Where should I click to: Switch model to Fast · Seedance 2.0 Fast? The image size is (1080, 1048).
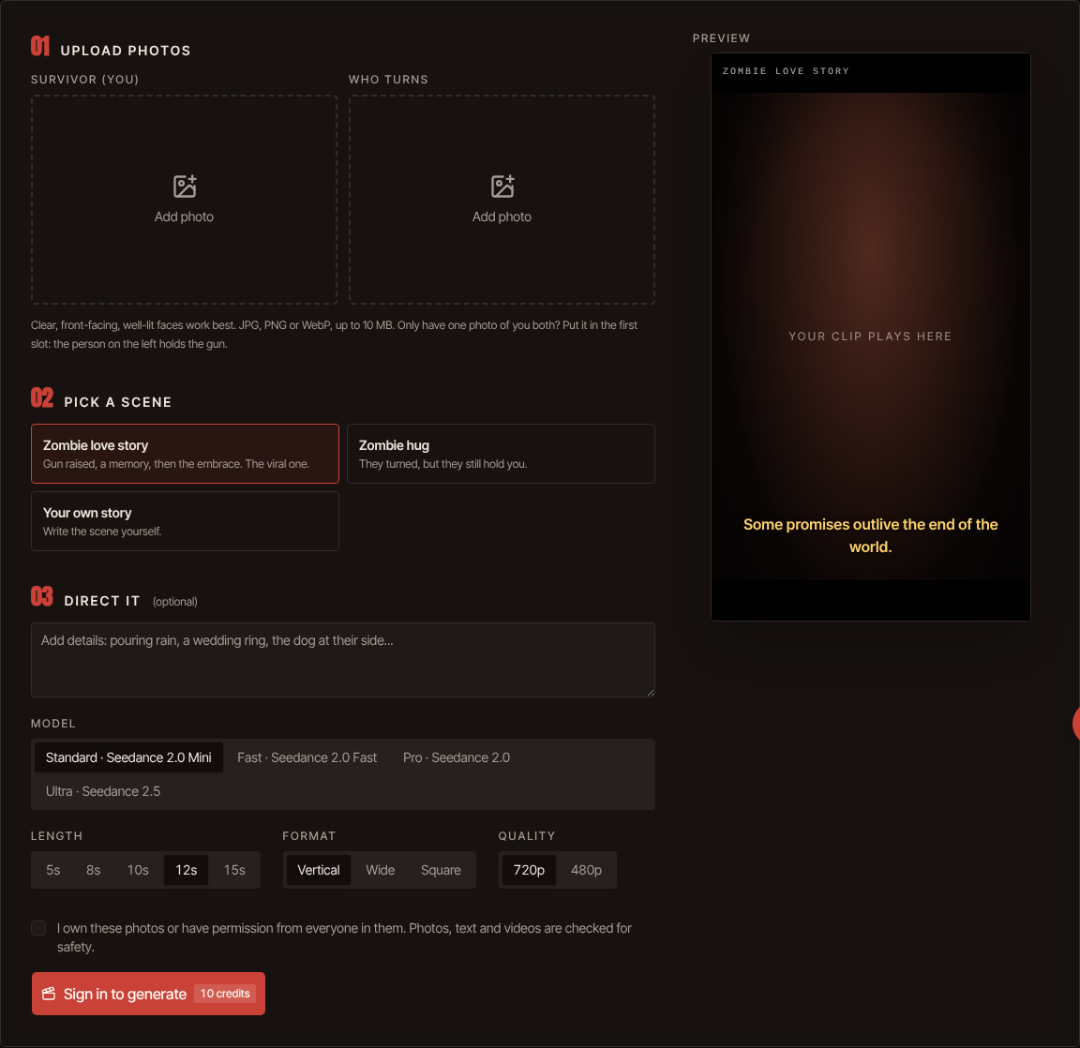coord(307,757)
